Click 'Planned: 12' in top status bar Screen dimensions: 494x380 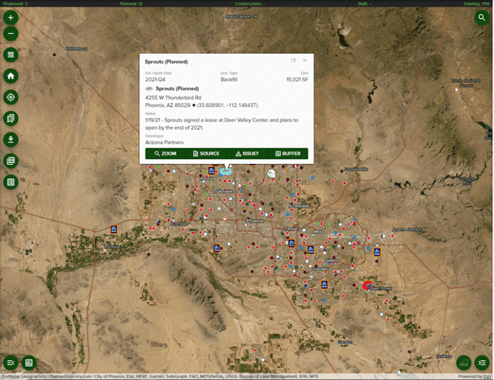click(x=131, y=4)
